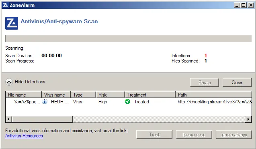The image size is (256, 149).
Task: Select the HEUR:... virus name cell
Action: pos(59,102)
